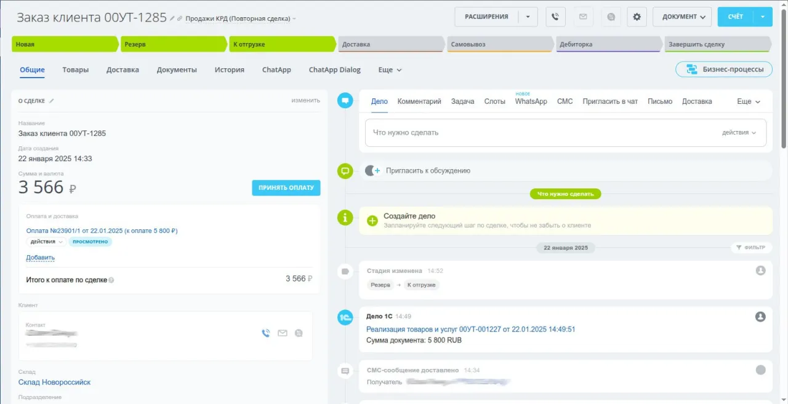Click the blue chat icon beside the Дело editor

coord(345,100)
